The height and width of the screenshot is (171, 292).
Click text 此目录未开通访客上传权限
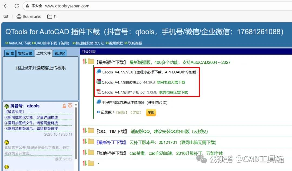tap(41, 68)
